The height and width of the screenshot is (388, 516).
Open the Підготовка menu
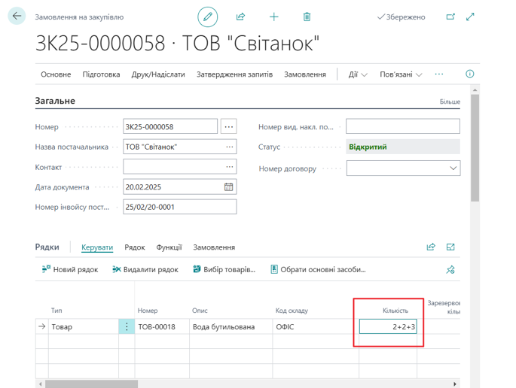pos(101,74)
